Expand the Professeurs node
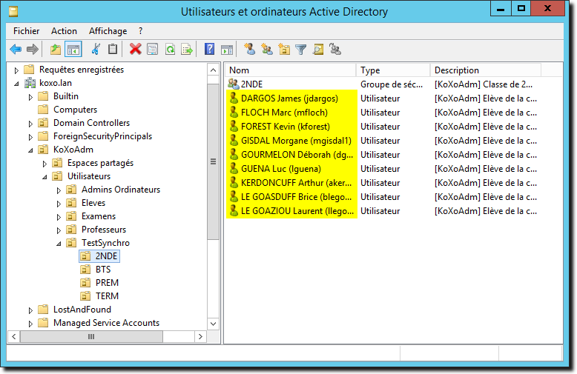Image resolution: width=577 pixels, height=374 pixels. click(x=59, y=230)
